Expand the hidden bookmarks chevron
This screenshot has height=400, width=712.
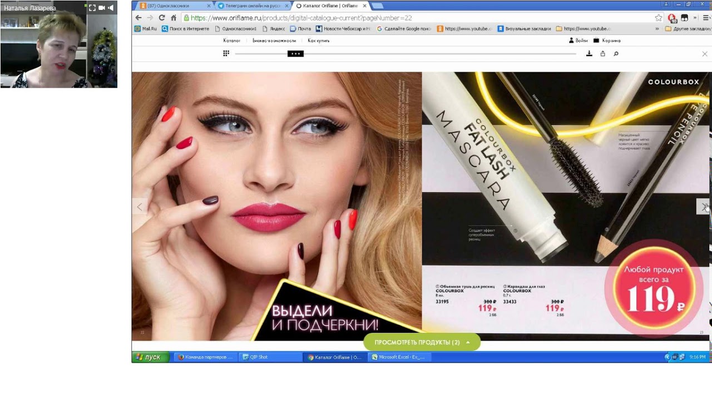coord(657,28)
